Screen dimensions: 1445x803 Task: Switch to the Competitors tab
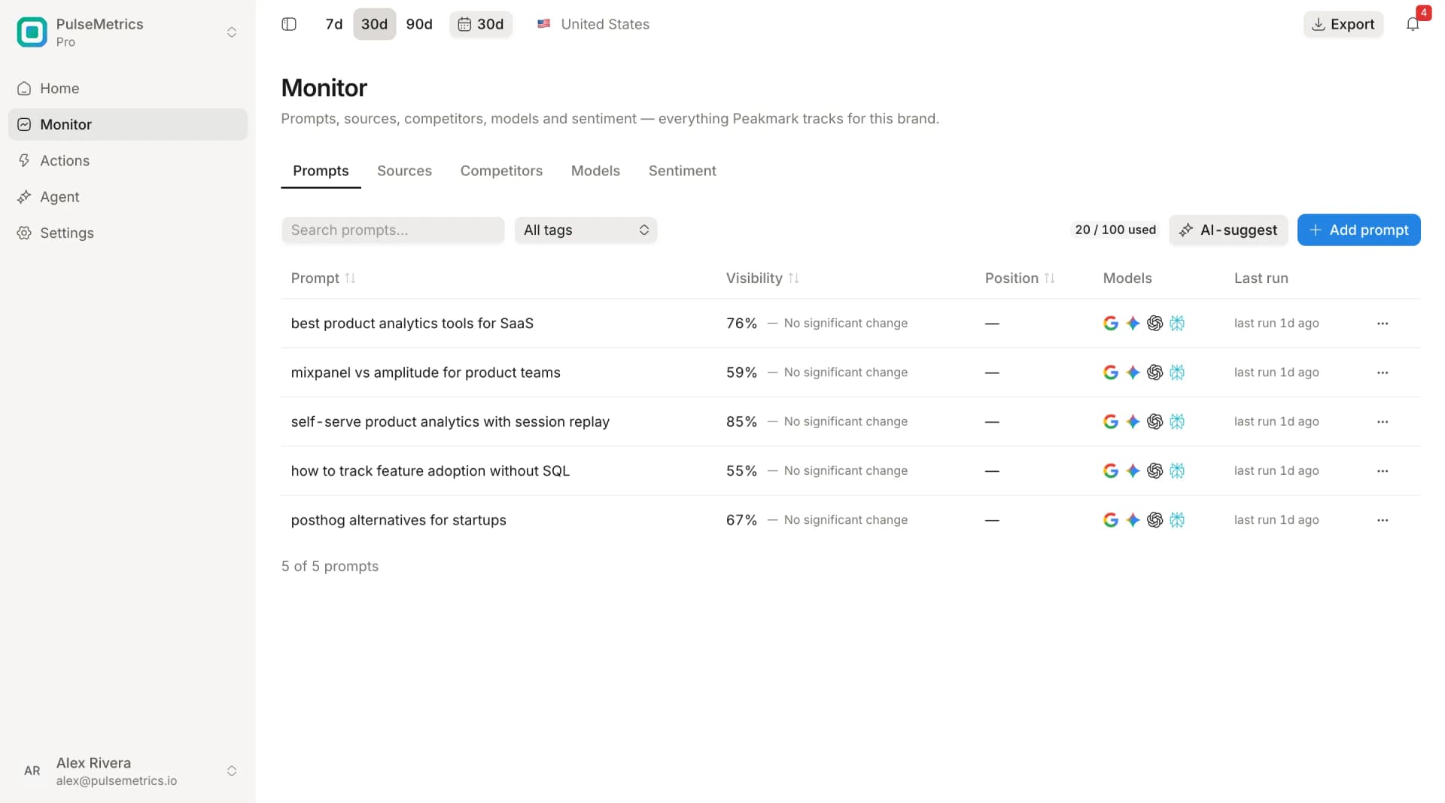coord(501,171)
